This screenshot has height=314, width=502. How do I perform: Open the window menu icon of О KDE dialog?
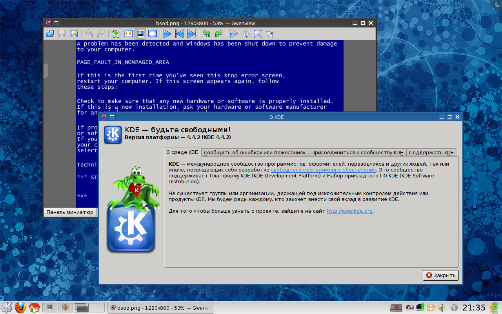(104, 117)
